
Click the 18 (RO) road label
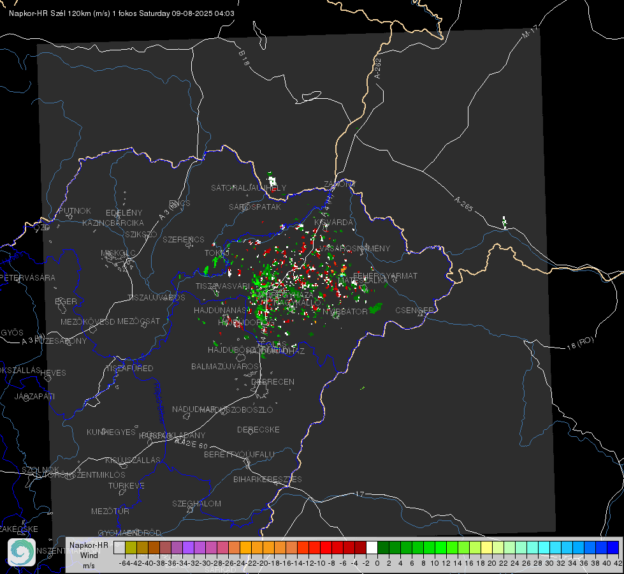point(580,343)
